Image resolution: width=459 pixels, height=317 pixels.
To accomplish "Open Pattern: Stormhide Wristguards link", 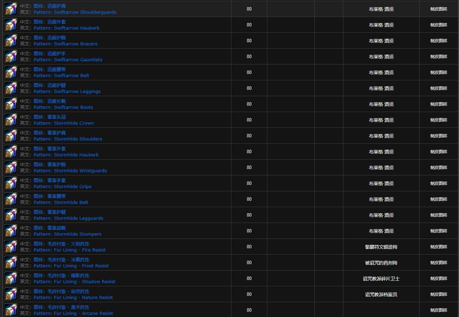I will tap(70, 171).
